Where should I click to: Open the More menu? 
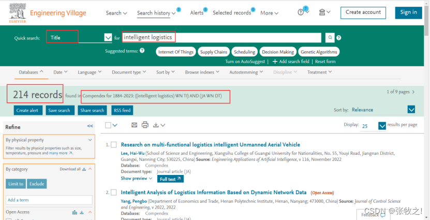pyautogui.click(x=269, y=13)
